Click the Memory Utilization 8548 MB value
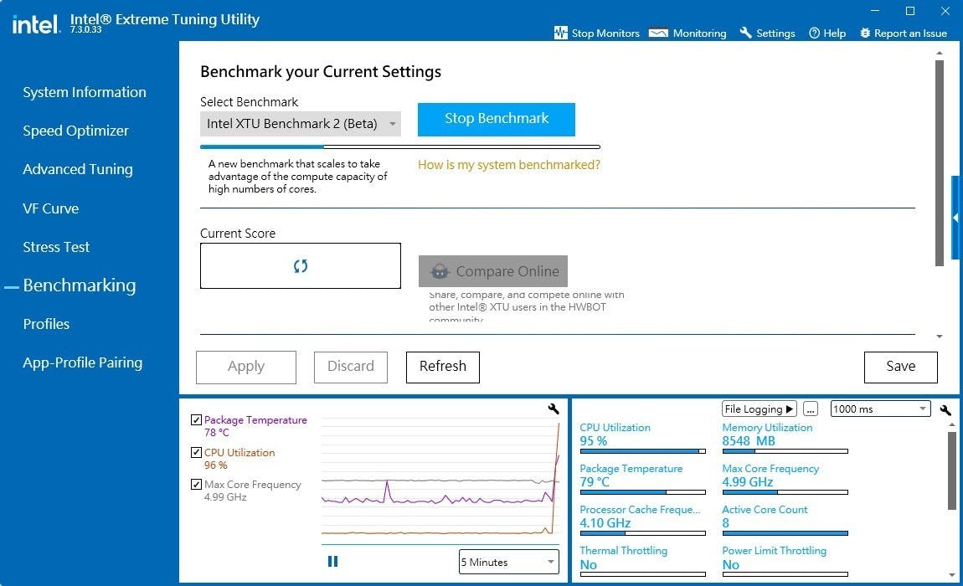 [749, 441]
